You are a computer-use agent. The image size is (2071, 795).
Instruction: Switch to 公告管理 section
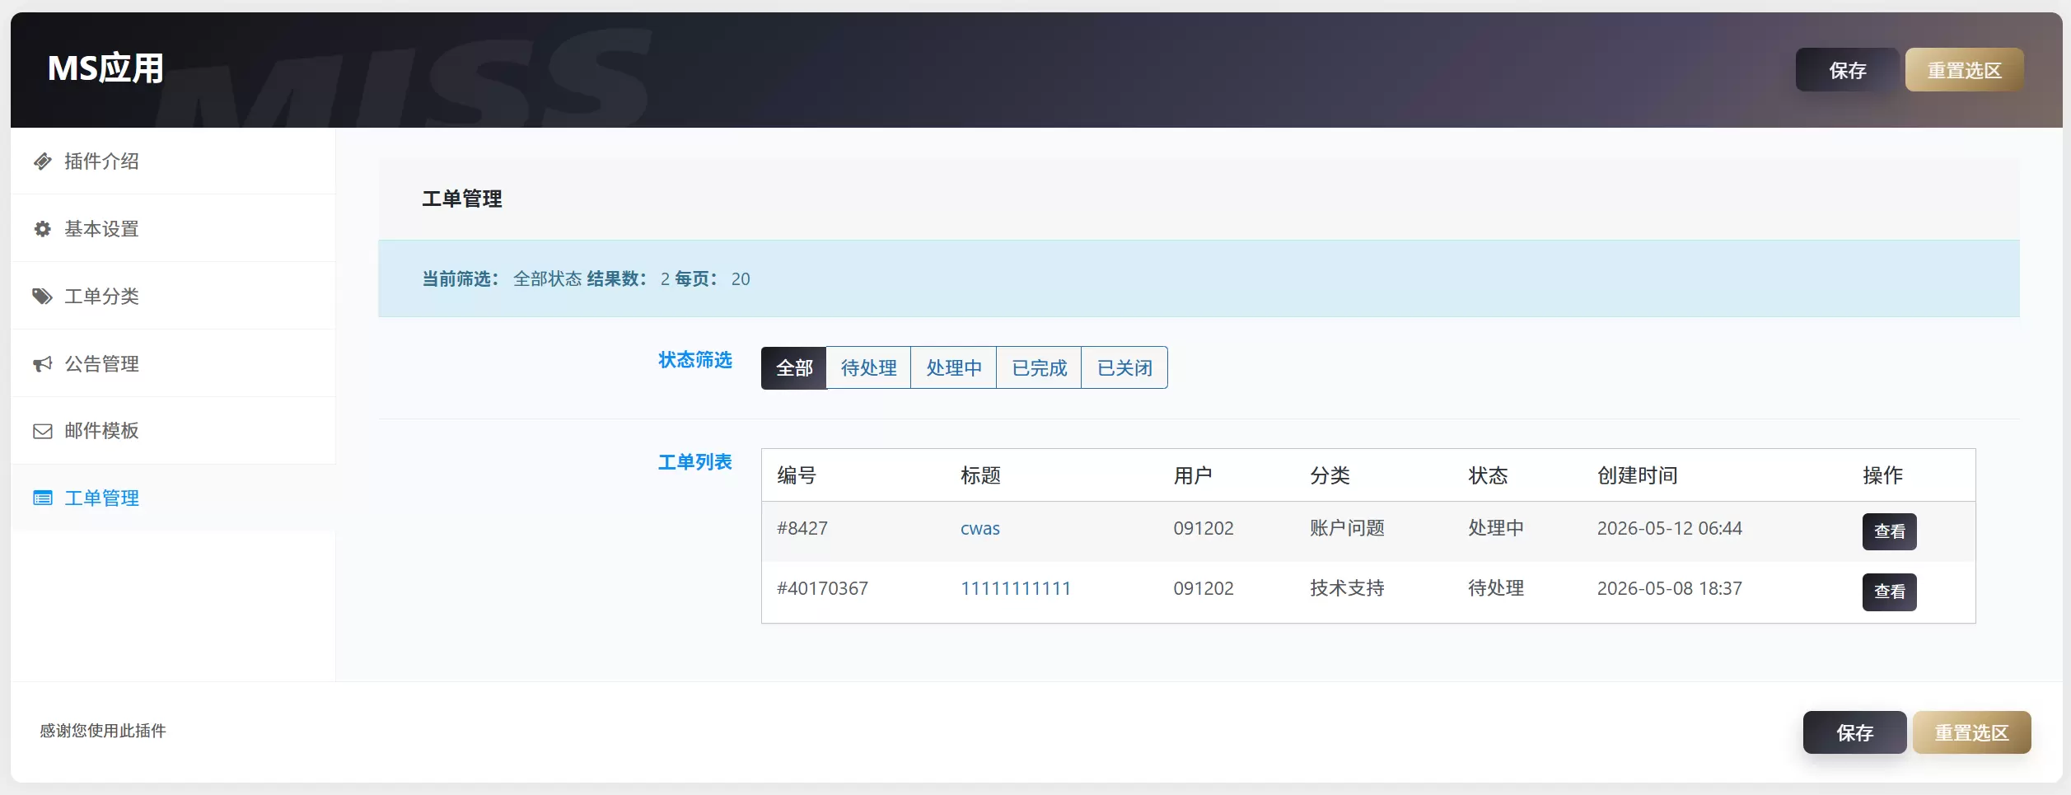pos(173,364)
